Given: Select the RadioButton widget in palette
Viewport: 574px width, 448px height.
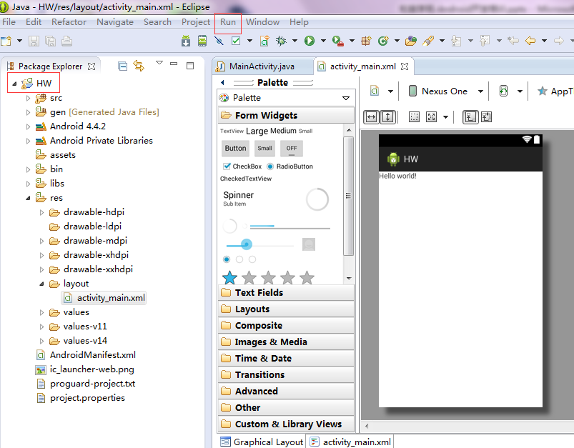Looking at the screenshot, I should pos(290,166).
